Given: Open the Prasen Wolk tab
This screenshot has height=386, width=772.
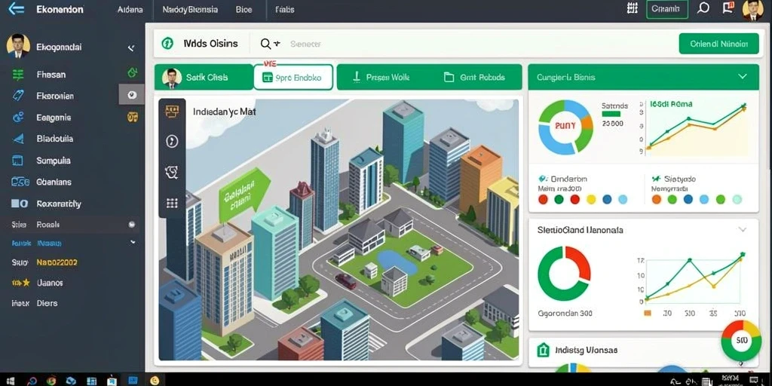Looking at the screenshot, I should [381, 78].
